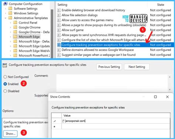
Task: Click the Control Panel folder icon
Action: [15, 23]
